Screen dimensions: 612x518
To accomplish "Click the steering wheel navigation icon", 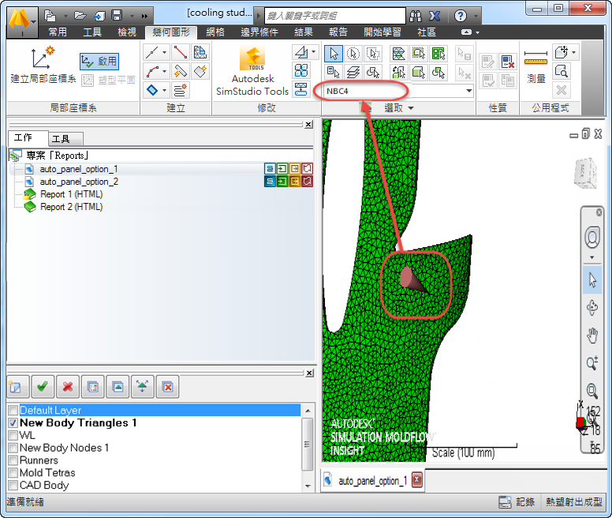I will point(592,237).
